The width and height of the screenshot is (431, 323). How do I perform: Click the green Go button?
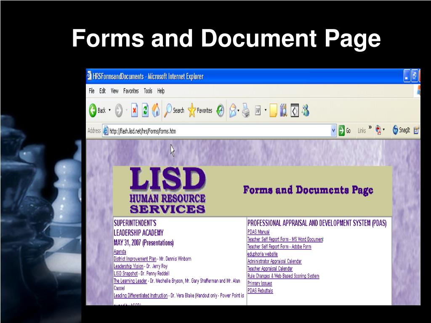coord(345,131)
